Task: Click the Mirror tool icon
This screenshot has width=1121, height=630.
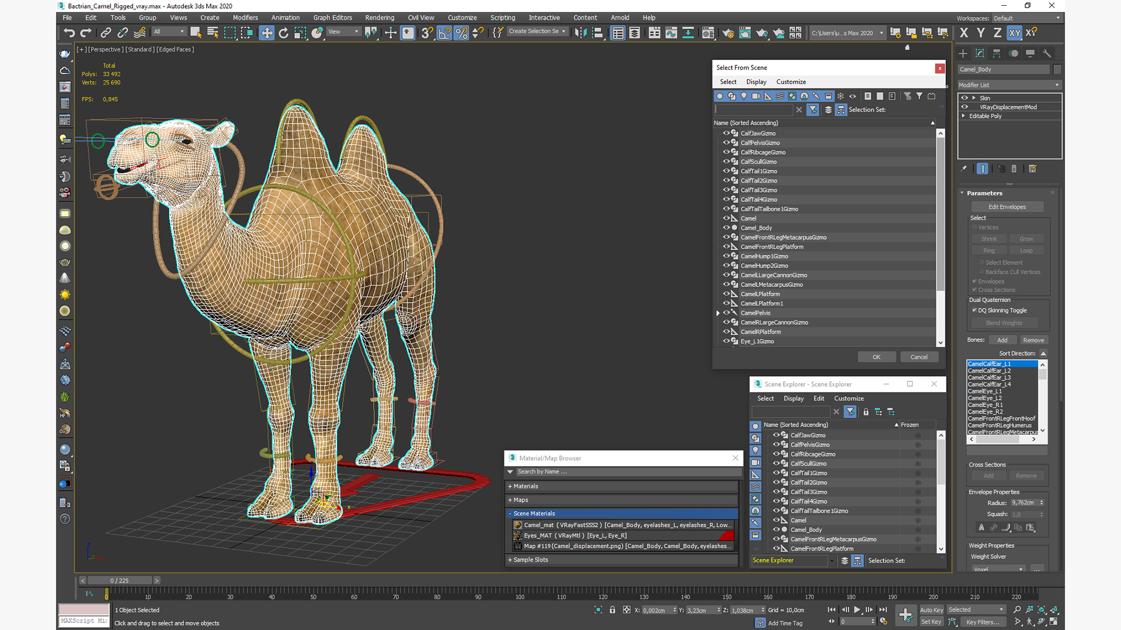Action: pyautogui.click(x=580, y=33)
